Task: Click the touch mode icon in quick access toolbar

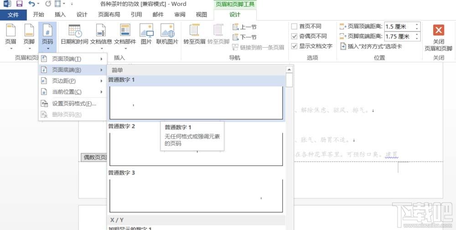Action: pos(58,4)
